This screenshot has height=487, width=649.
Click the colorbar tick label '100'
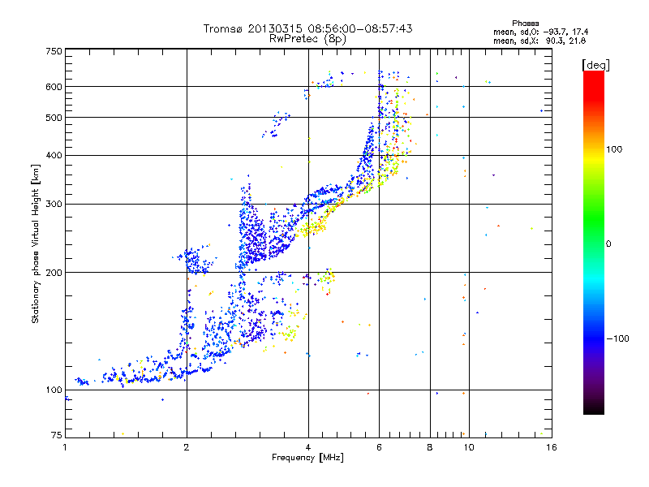pos(614,149)
